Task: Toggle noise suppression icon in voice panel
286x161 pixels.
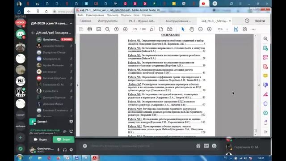Action: coord(65,131)
